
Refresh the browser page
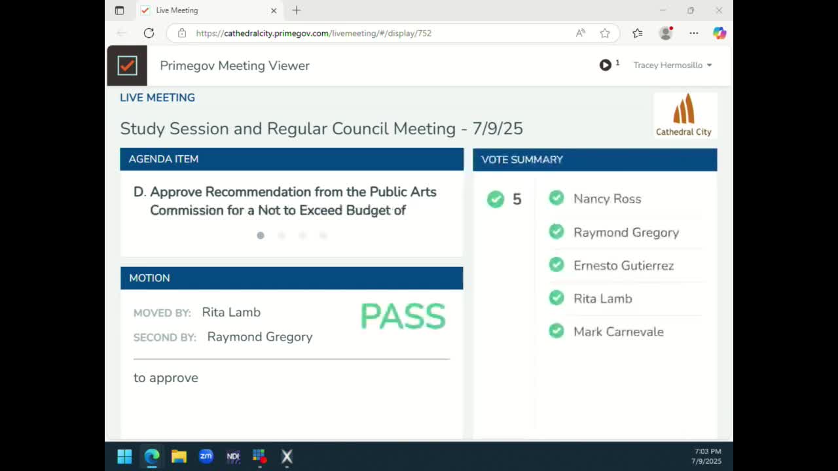coord(149,33)
